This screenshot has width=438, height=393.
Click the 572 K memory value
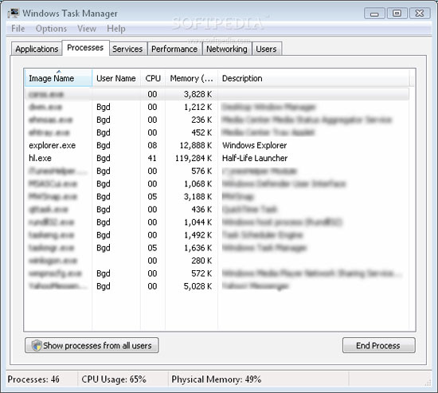click(201, 273)
